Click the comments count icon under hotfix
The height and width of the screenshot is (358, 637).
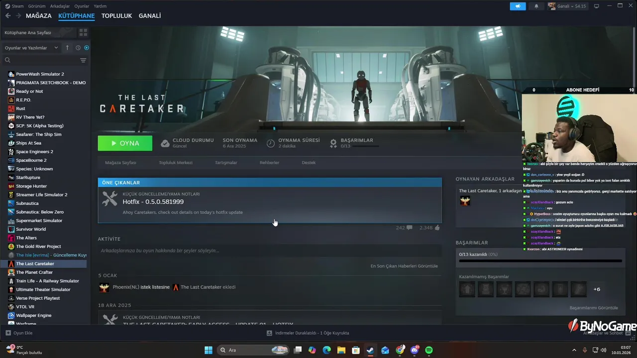409,228
